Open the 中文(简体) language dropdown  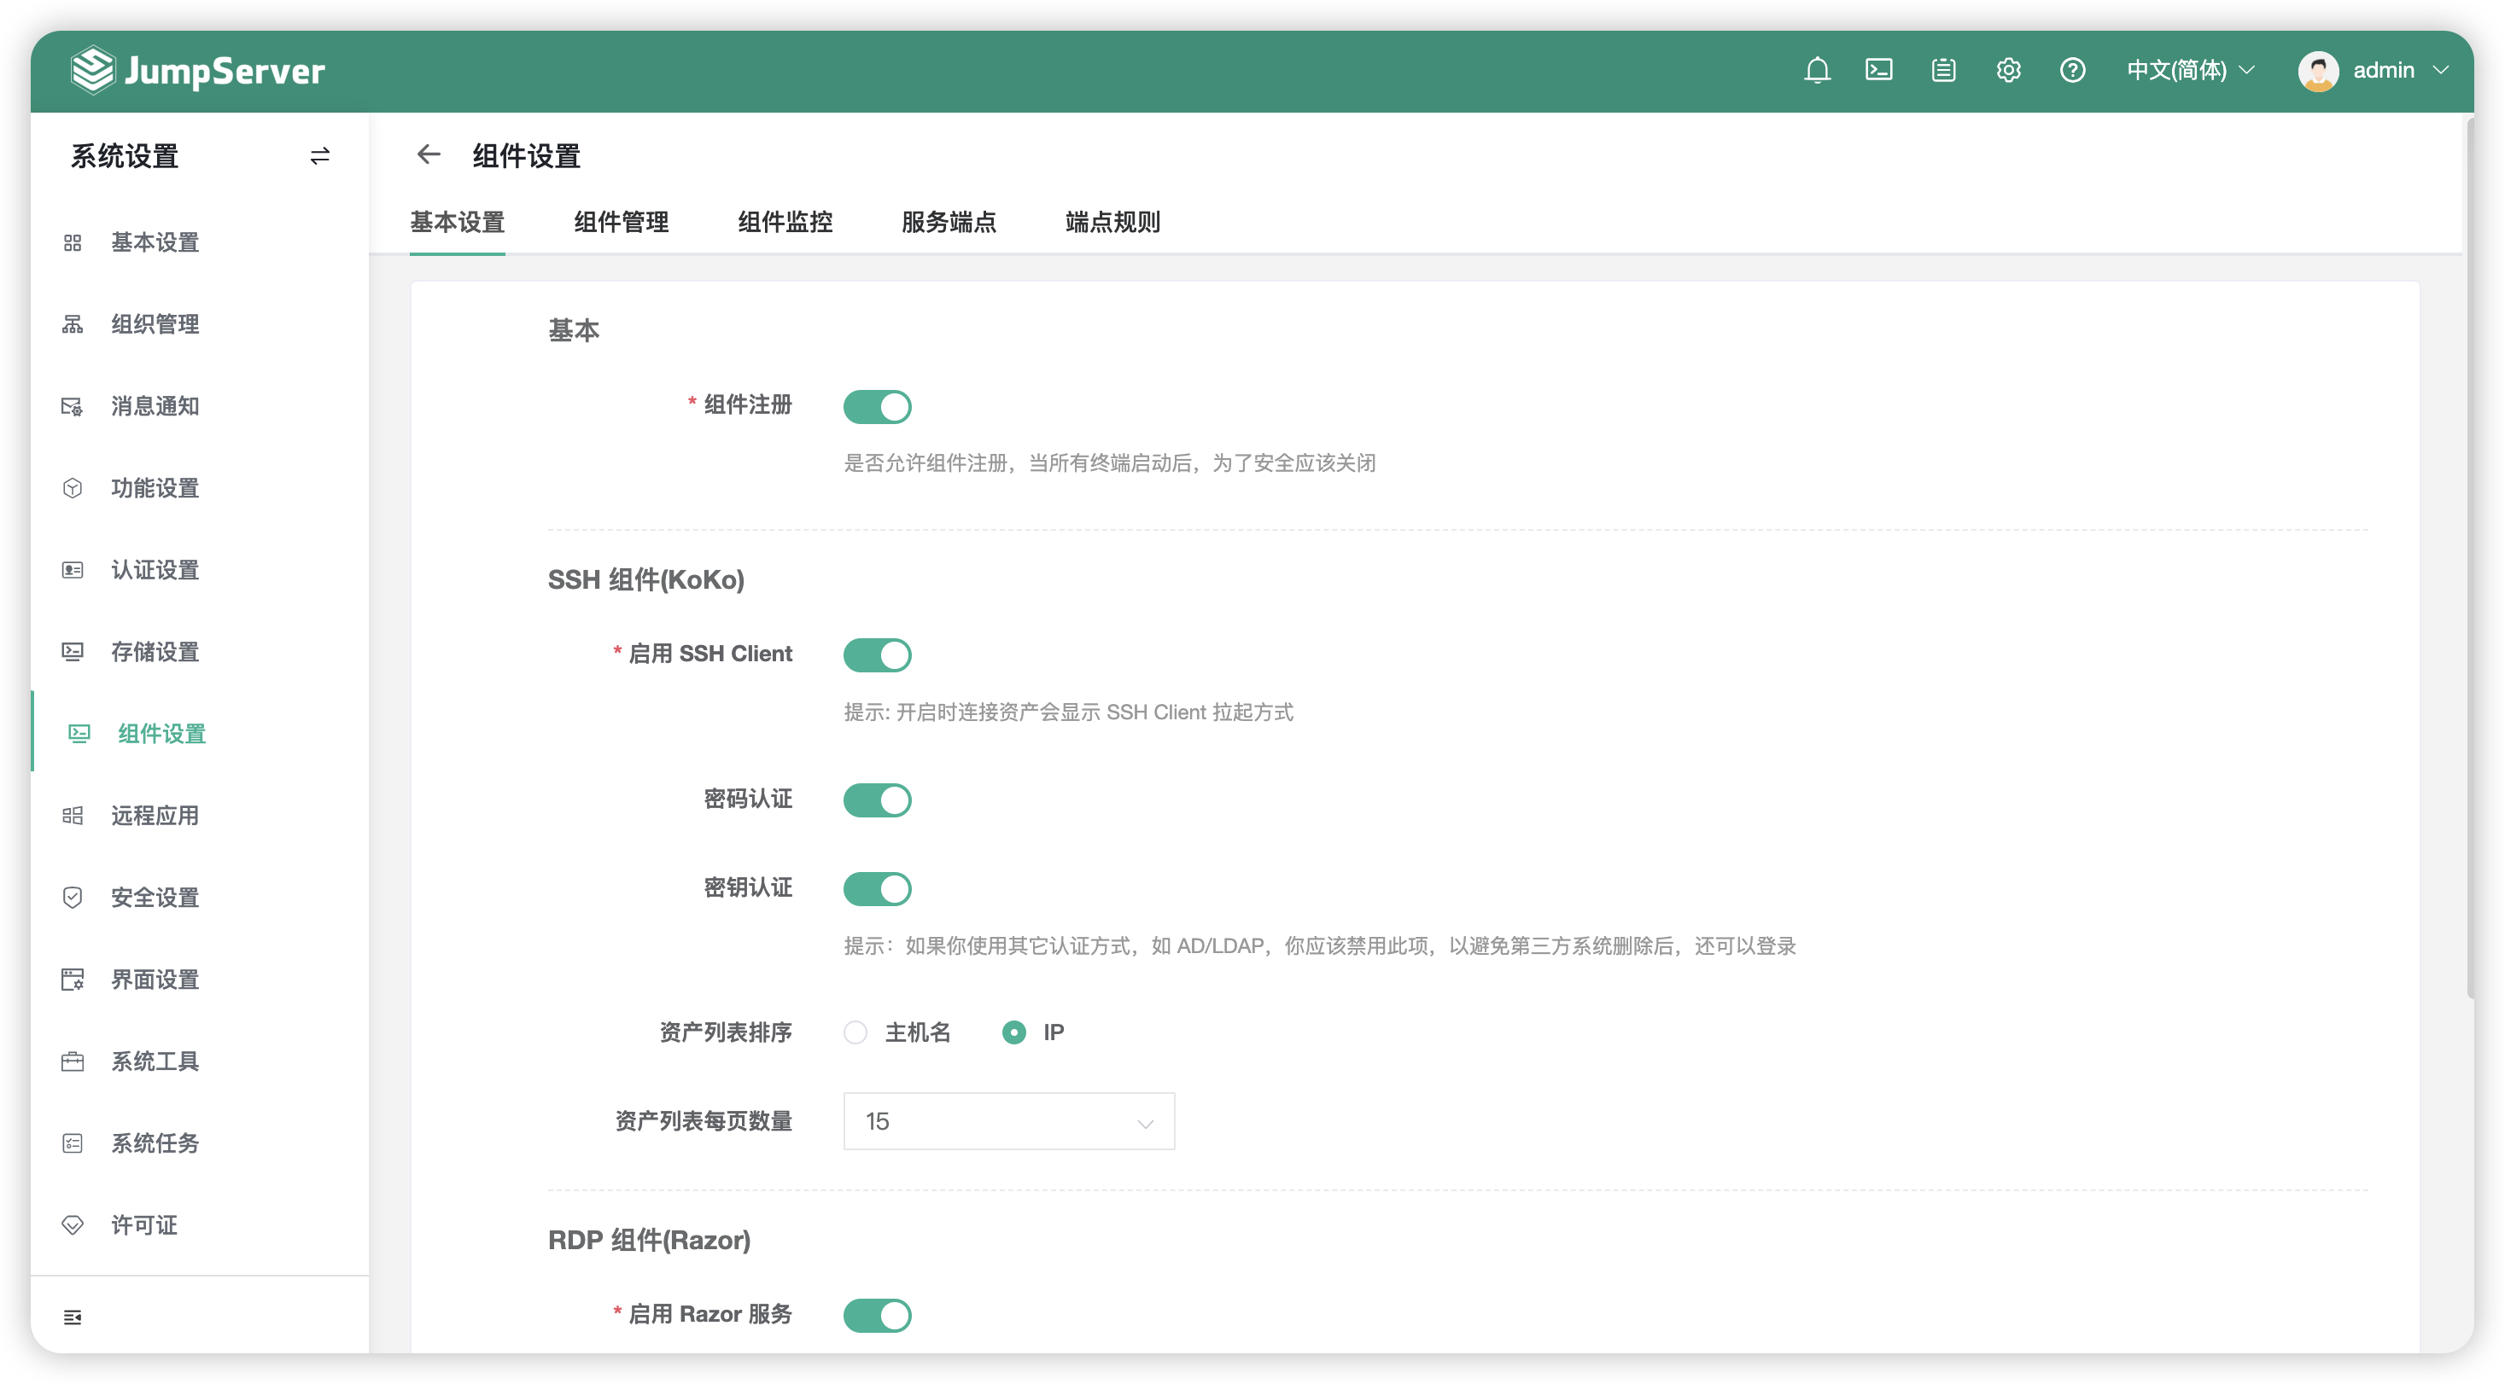tap(2190, 70)
